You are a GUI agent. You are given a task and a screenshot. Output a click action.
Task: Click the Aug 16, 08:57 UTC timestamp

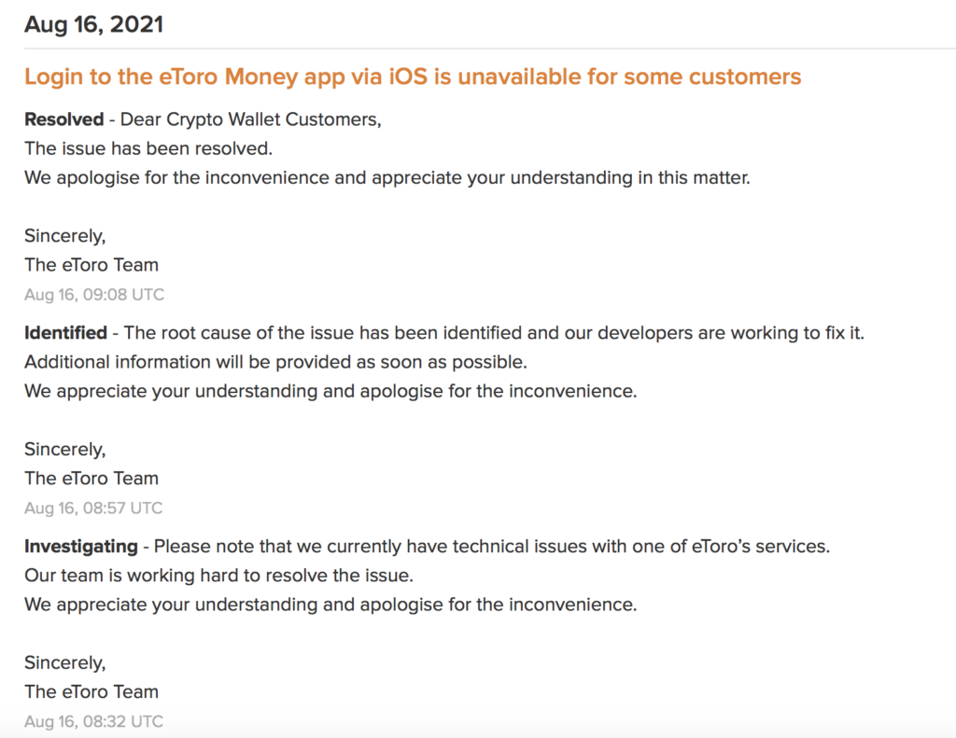click(93, 508)
